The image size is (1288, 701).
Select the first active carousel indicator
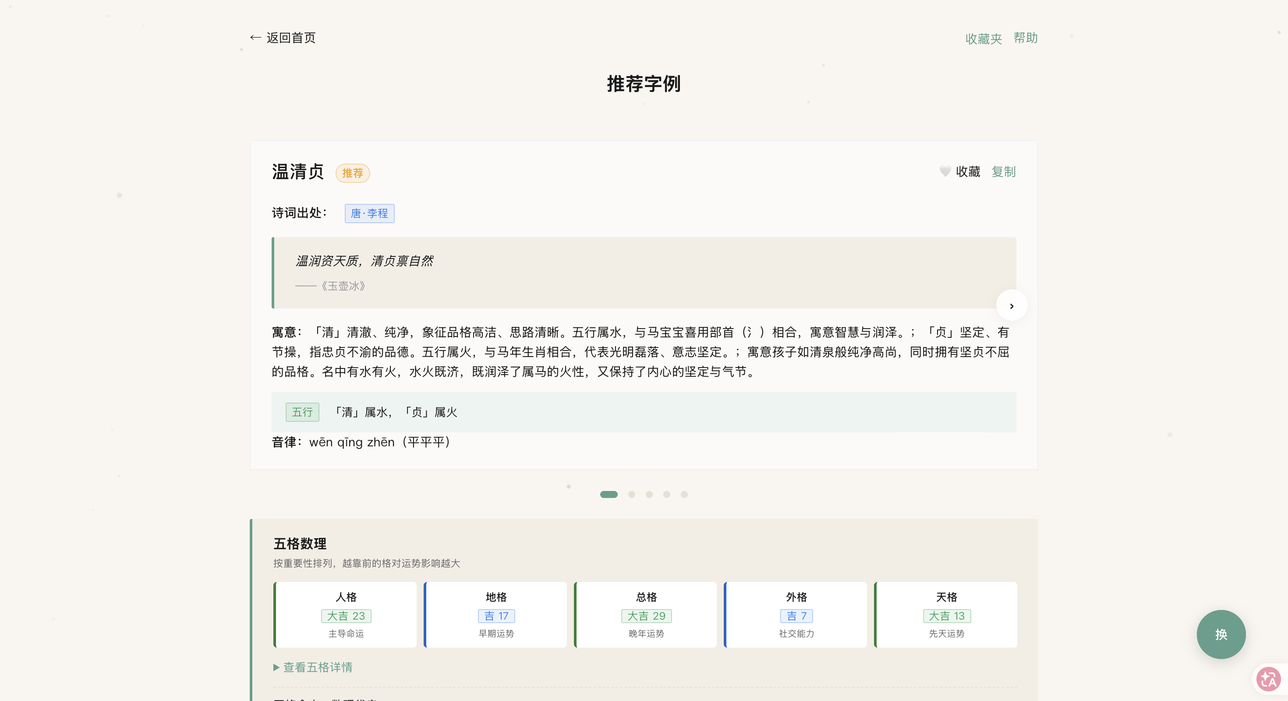click(x=609, y=494)
